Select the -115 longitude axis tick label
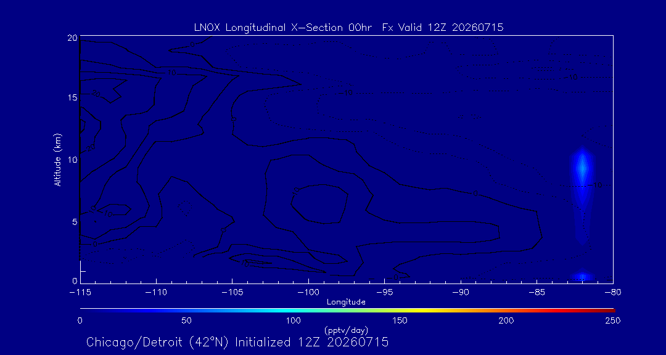The width and height of the screenshot is (666, 355). coord(80,293)
